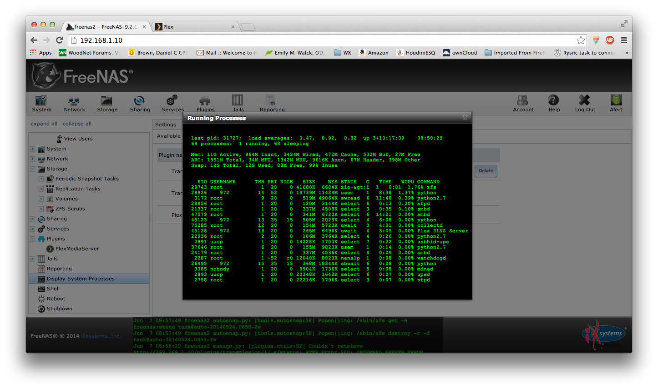Expand the Jails tree node
The image size is (658, 389).
33,259
